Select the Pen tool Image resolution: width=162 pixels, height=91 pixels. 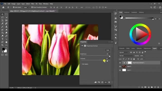pos(6,36)
